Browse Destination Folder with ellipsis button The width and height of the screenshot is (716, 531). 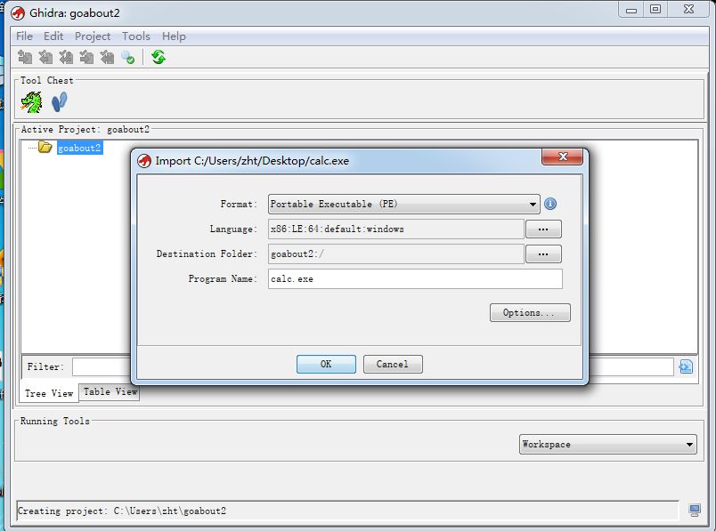click(x=543, y=254)
